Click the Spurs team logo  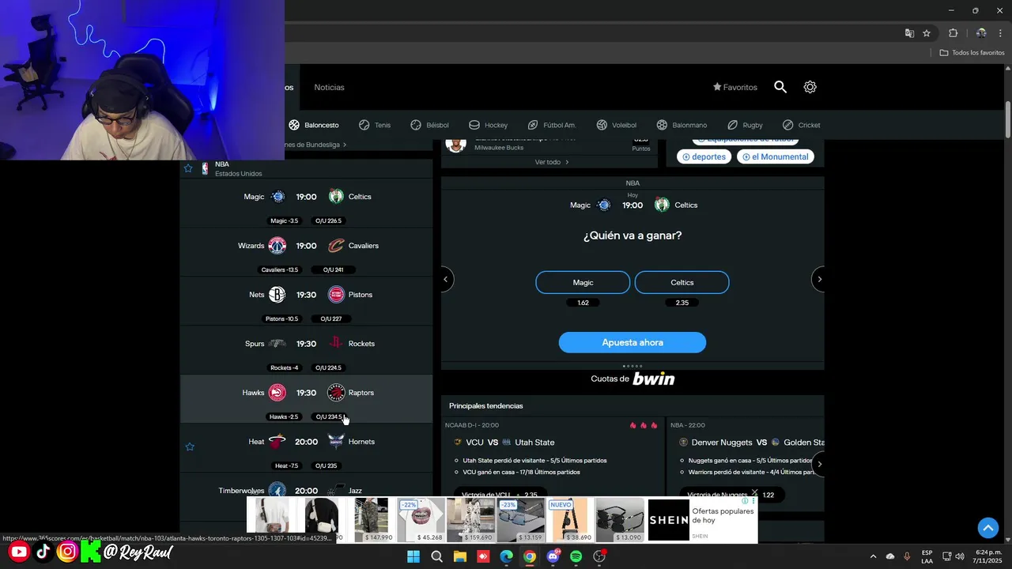[277, 344]
